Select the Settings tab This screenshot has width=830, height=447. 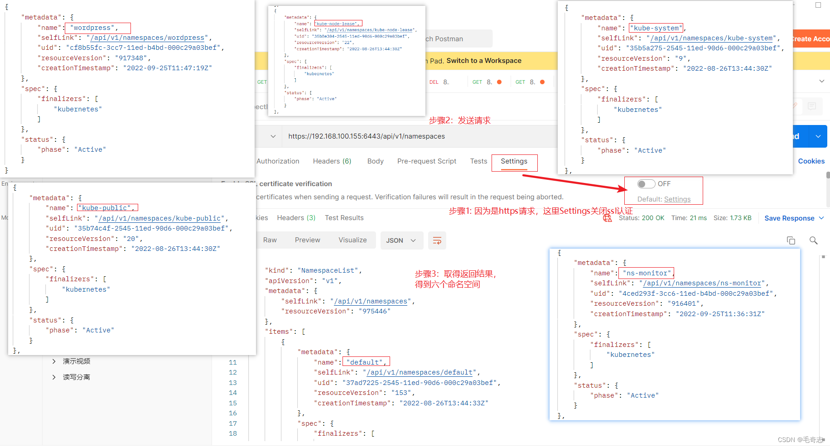pos(514,162)
